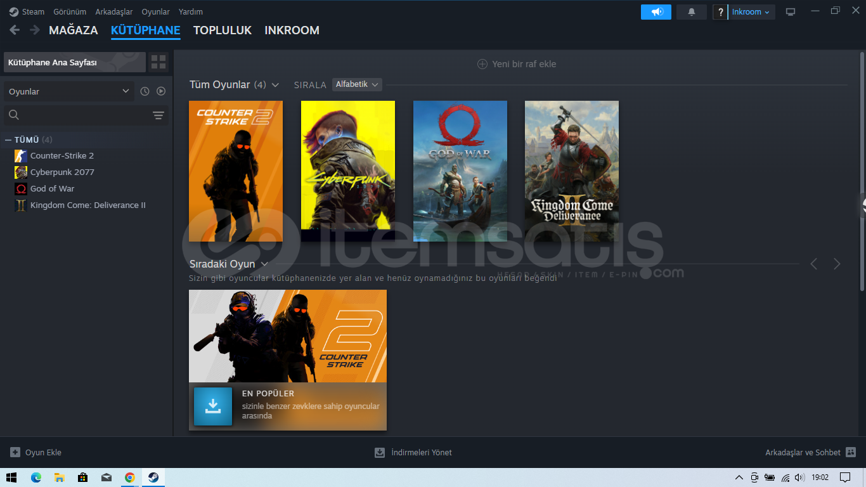Viewport: 866px width, 487px height.
Task: Click the search magnifier icon
Action: pos(14,115)
